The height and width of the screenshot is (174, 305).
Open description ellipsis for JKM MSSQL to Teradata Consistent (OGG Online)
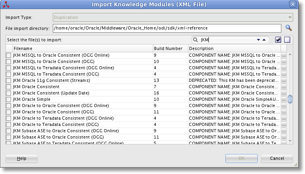coord(284,68)
